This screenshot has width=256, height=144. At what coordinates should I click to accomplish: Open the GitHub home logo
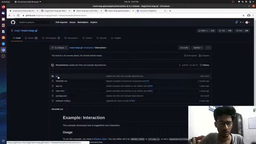click(x=13, y=22)
